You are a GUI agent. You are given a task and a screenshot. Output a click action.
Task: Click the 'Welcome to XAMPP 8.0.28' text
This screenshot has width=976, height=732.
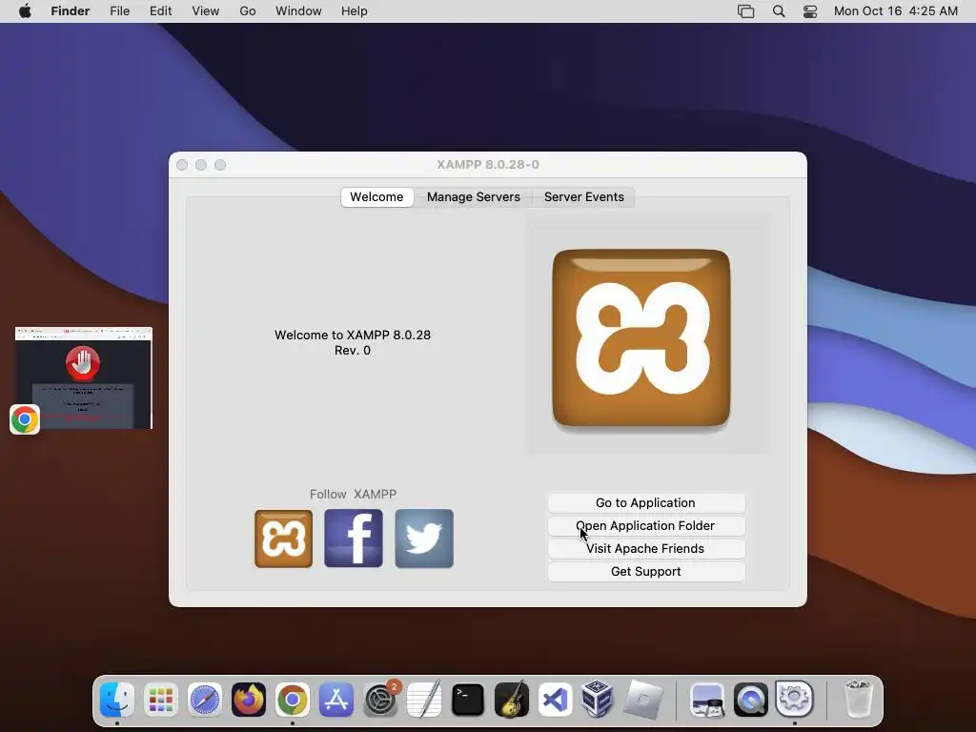(353, 335)
